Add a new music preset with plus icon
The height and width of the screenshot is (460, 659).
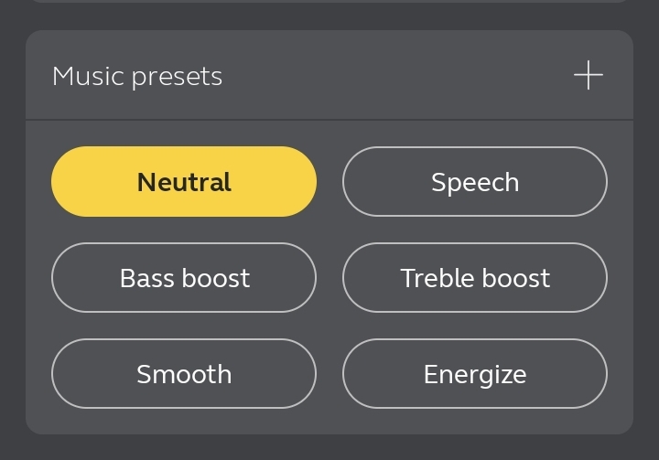pyautogui.click(x=589, y=75)
